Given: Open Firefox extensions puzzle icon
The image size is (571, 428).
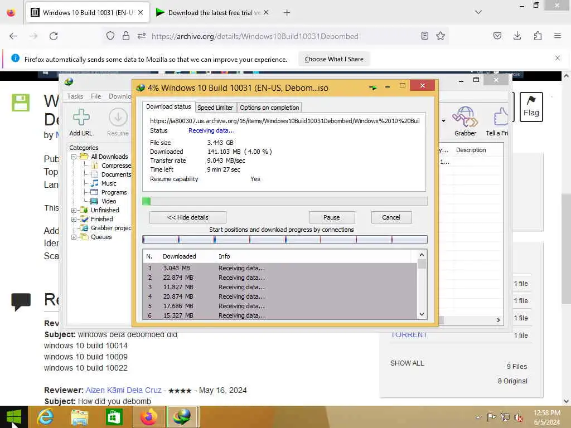Looking at the screenshot, I should (x=538, y=36).
